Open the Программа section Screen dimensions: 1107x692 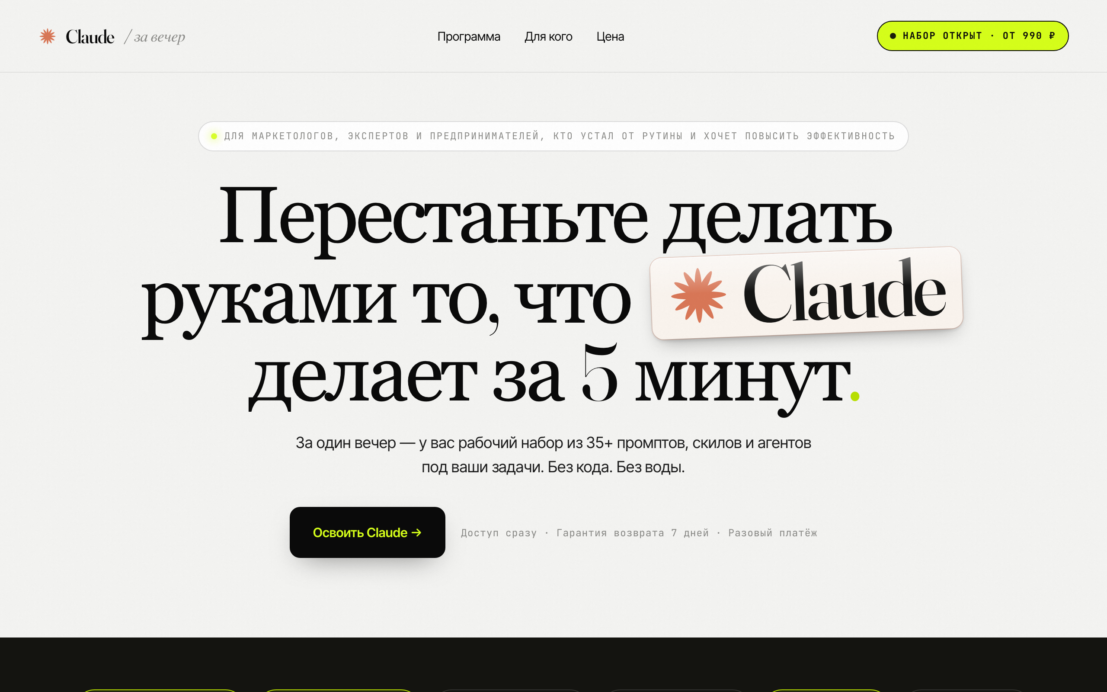468,37
